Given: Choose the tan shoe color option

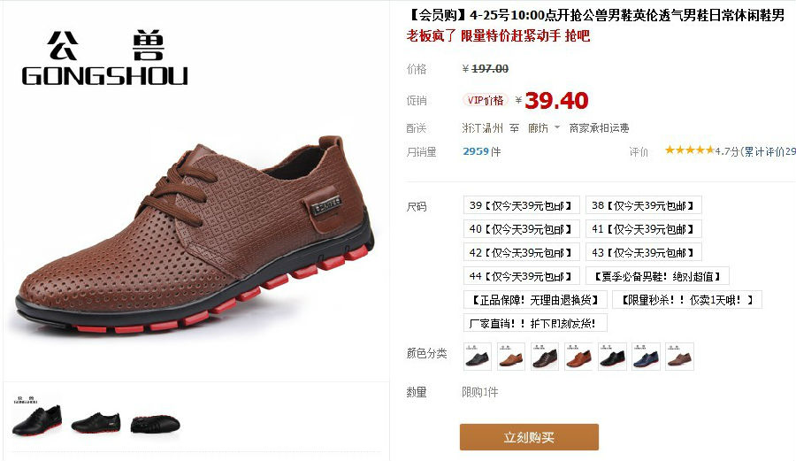Looking at the screenshot, I should 511,357.
